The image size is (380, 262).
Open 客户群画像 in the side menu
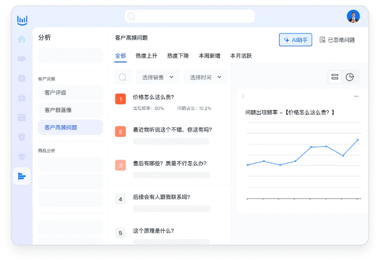point(70,110)
